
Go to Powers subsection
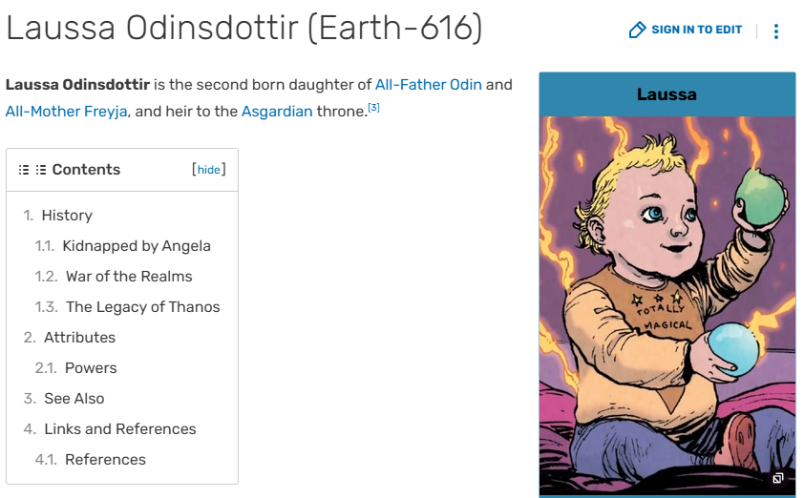(x=91, y=368)
